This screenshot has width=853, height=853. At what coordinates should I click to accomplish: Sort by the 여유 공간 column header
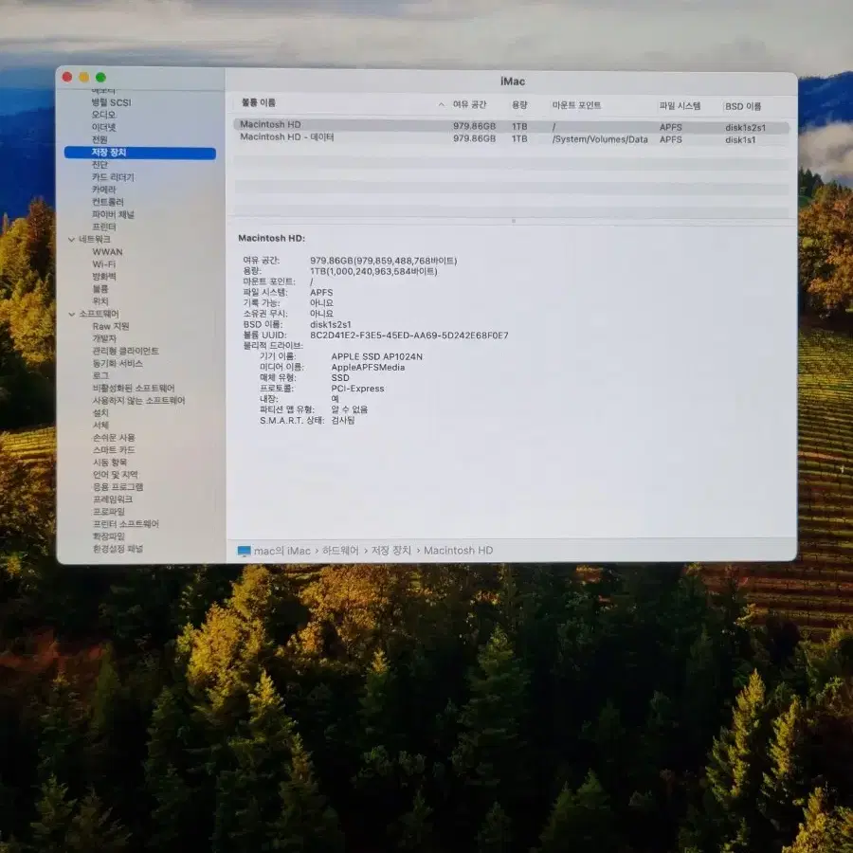pos(469,105)
